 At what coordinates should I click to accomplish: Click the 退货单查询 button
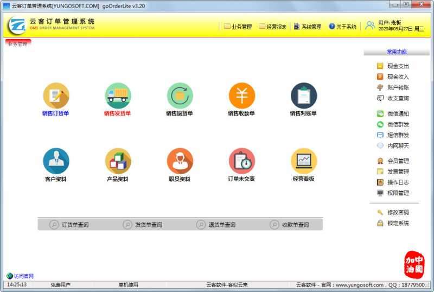click(216, 224)
